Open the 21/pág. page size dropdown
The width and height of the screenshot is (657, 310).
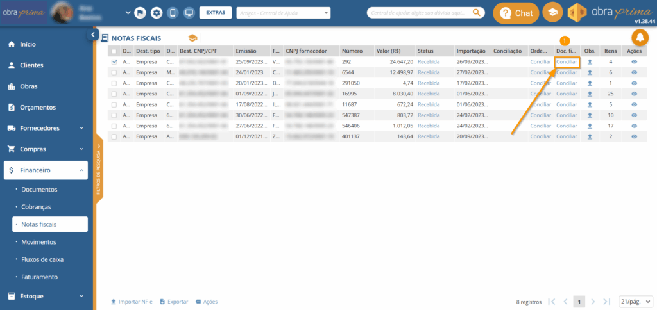[x=635, y=301]
